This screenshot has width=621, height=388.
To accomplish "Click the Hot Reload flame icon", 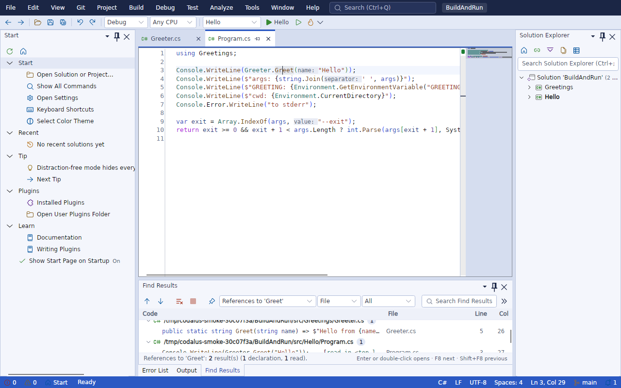I will point(310,22).
